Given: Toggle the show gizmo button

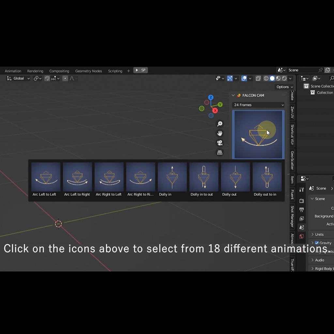Looking at the screenshot, I should (230, 78).
